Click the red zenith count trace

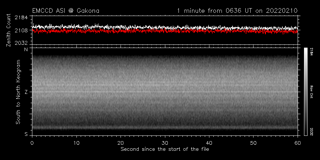pyautogui.click(x=165, y=31)
